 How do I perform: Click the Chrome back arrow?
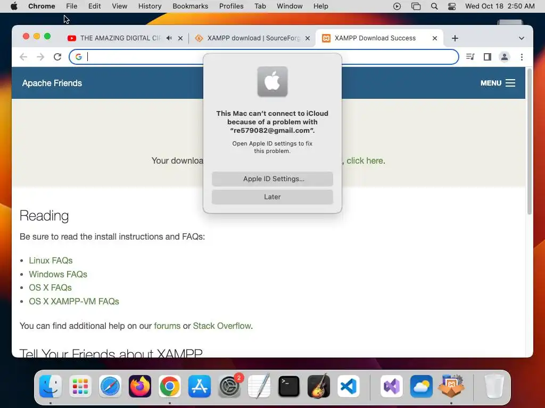[x=23, y=57]
